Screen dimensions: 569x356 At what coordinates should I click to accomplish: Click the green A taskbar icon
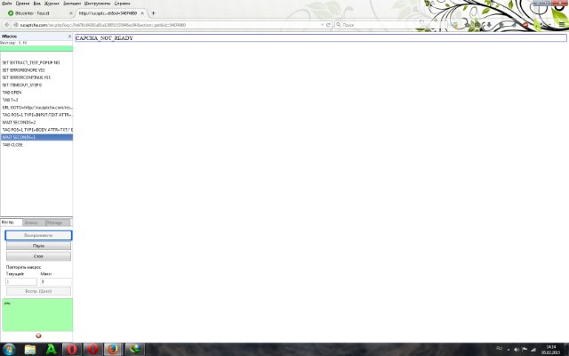51,348
